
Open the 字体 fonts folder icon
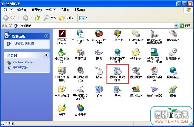tap(62, 108)
